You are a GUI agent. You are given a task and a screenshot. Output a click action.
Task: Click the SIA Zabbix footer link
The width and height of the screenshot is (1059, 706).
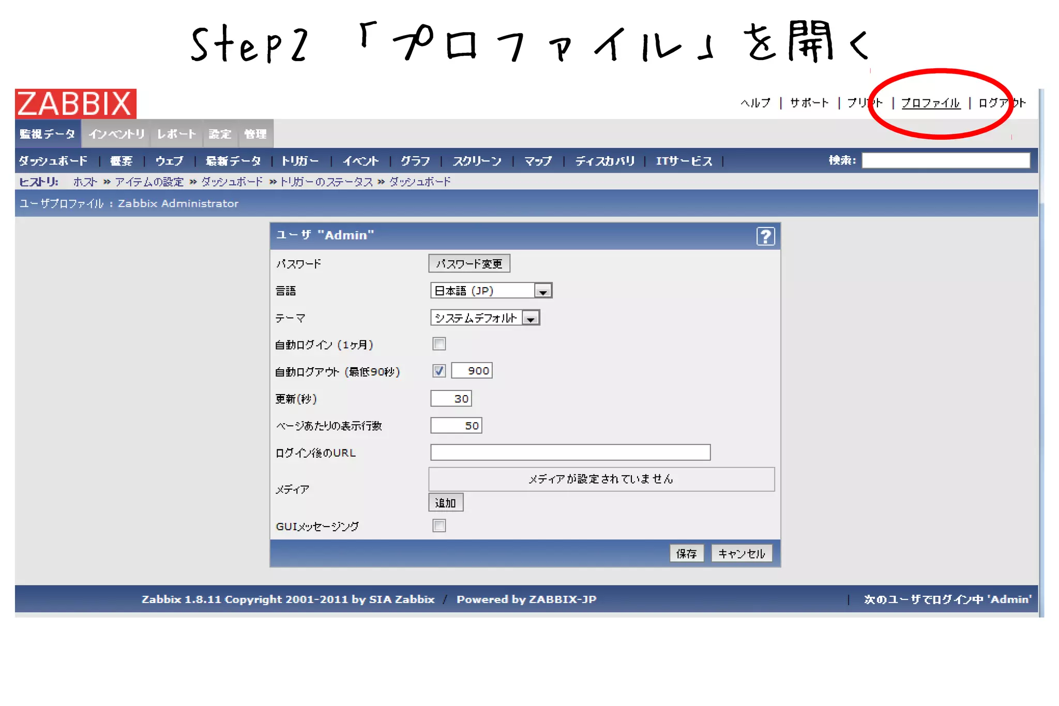(x=402, y=599)
